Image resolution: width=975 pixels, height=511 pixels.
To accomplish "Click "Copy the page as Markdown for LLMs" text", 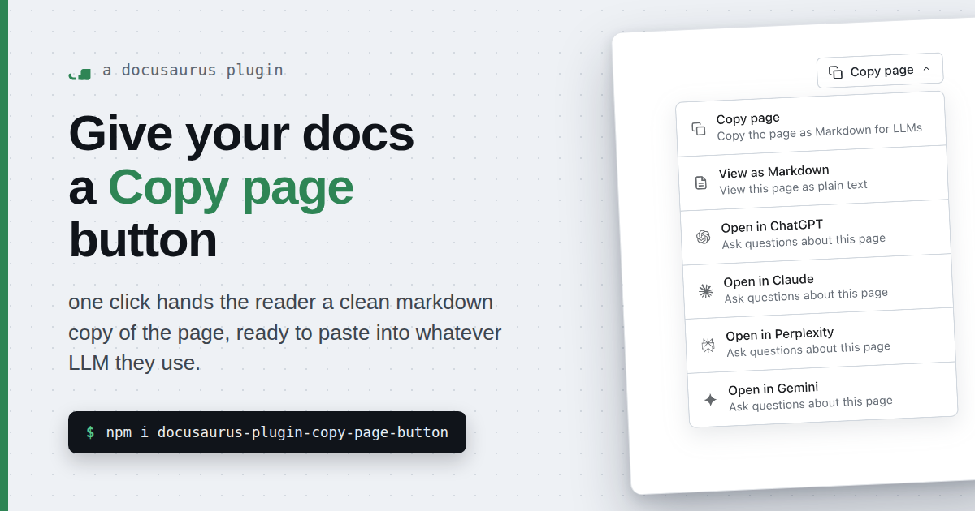I will (820, 131).
